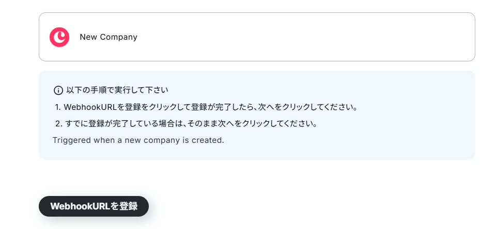Click the 以下の手順で実行して下さい heading
The image size is (496, 229).
[117, 90]
